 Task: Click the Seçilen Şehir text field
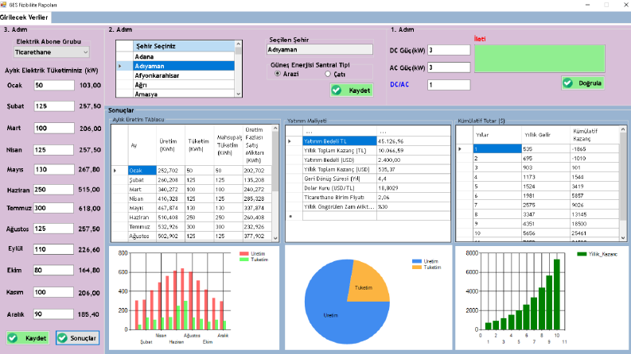320,49
